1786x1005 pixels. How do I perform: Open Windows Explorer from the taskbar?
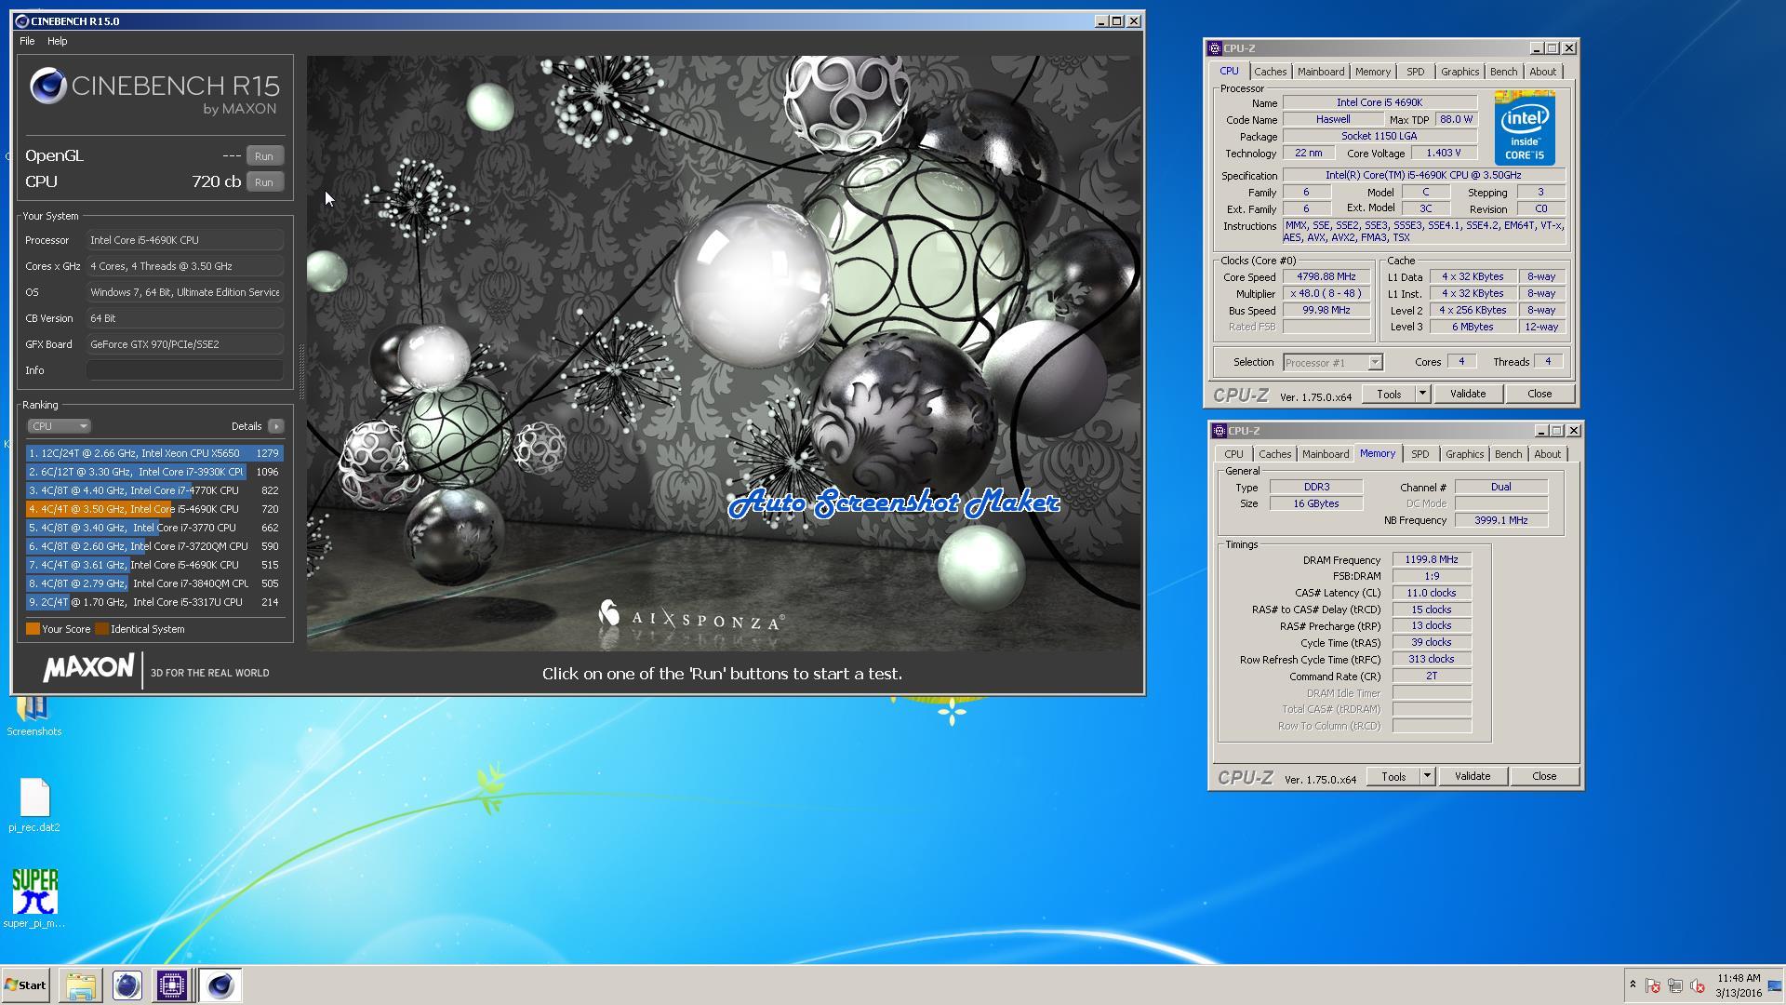click(x=81, y=985)
